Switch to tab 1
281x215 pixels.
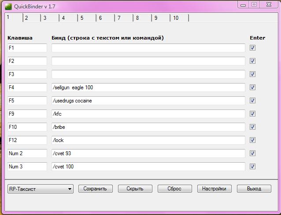point(14,17)
